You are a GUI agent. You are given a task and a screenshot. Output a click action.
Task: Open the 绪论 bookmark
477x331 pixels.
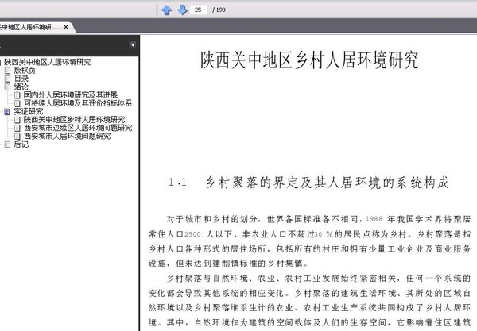21,87
